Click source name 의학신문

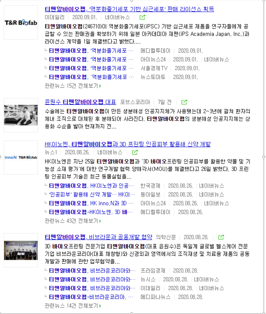click(166, 237)
